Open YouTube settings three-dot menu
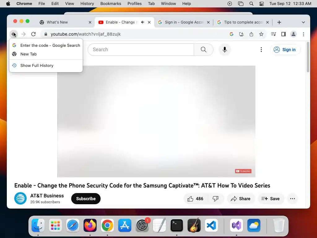 261,50
